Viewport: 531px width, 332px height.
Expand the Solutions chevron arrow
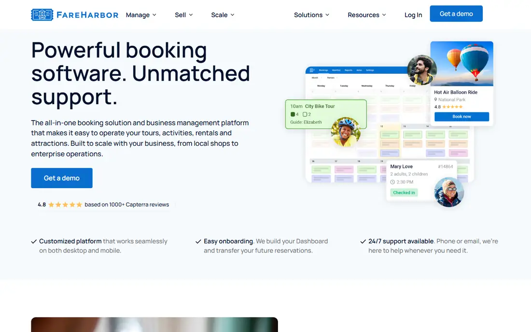click(327, 15)
